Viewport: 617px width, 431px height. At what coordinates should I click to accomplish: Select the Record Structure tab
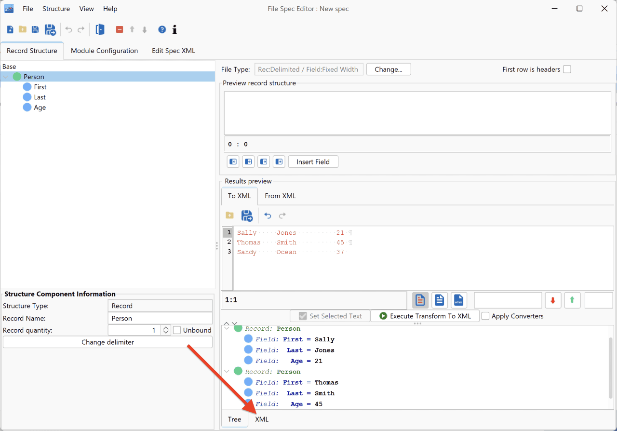click(x=32, y=51)
